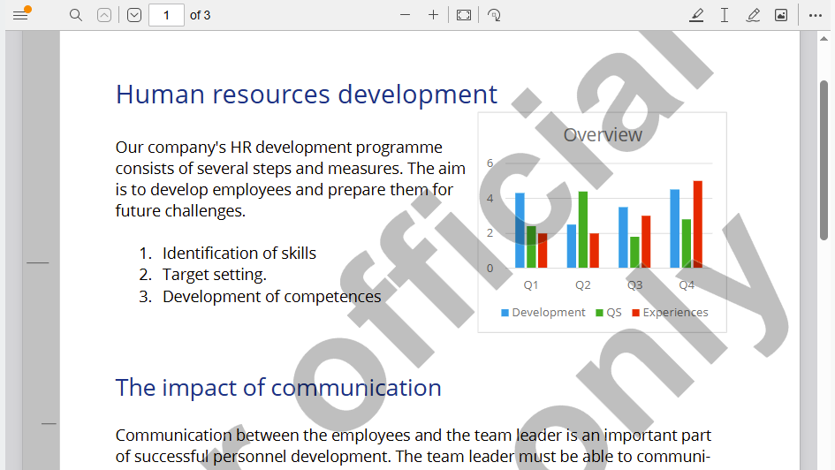
Task: Click the page number input field
Action: point(166,15)
